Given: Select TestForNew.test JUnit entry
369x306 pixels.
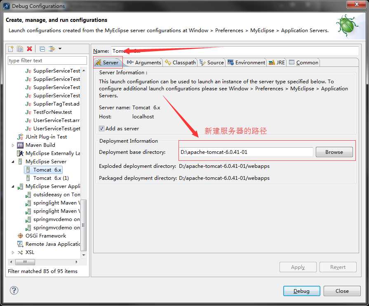Looking at the screenshot, I should coord(52,112).
